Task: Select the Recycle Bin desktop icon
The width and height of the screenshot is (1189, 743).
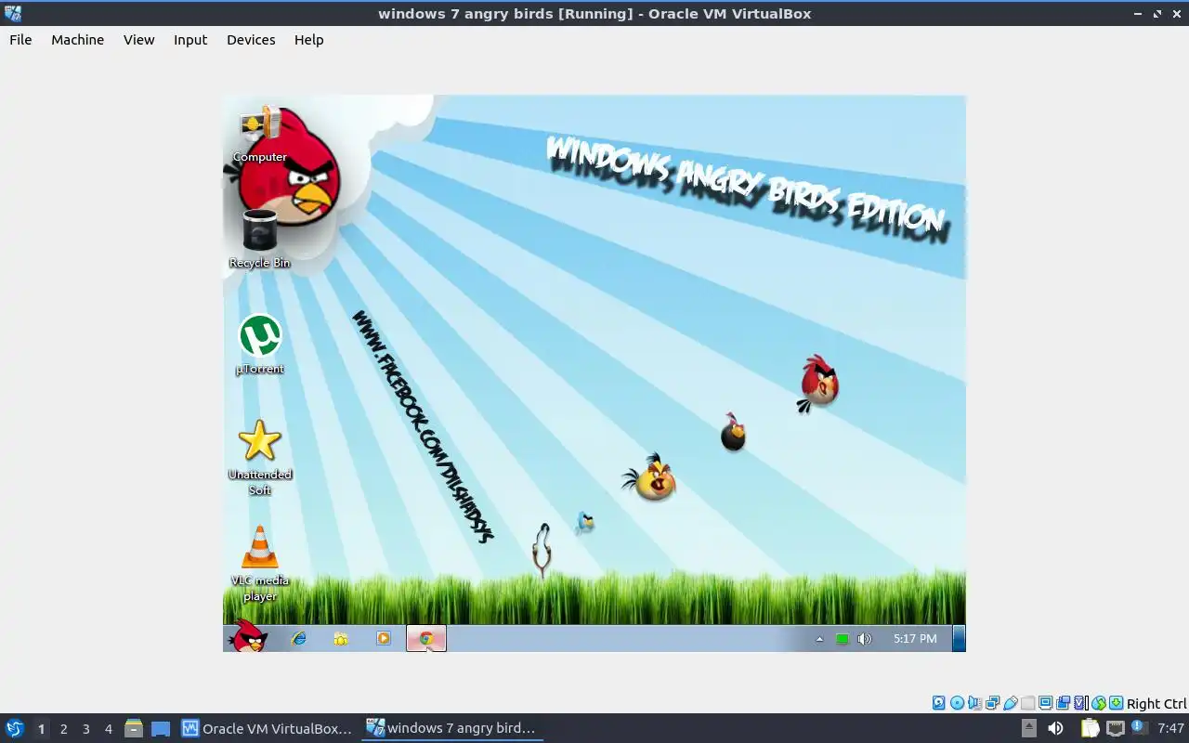Action: (260, 239)
